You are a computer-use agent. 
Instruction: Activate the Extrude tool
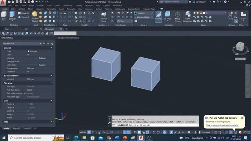click(12, 16)
